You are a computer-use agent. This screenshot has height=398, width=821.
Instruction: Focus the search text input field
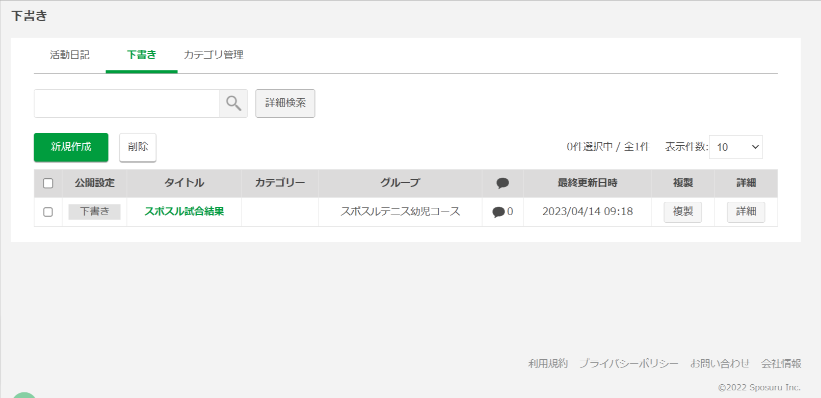[x=127, y=103]
